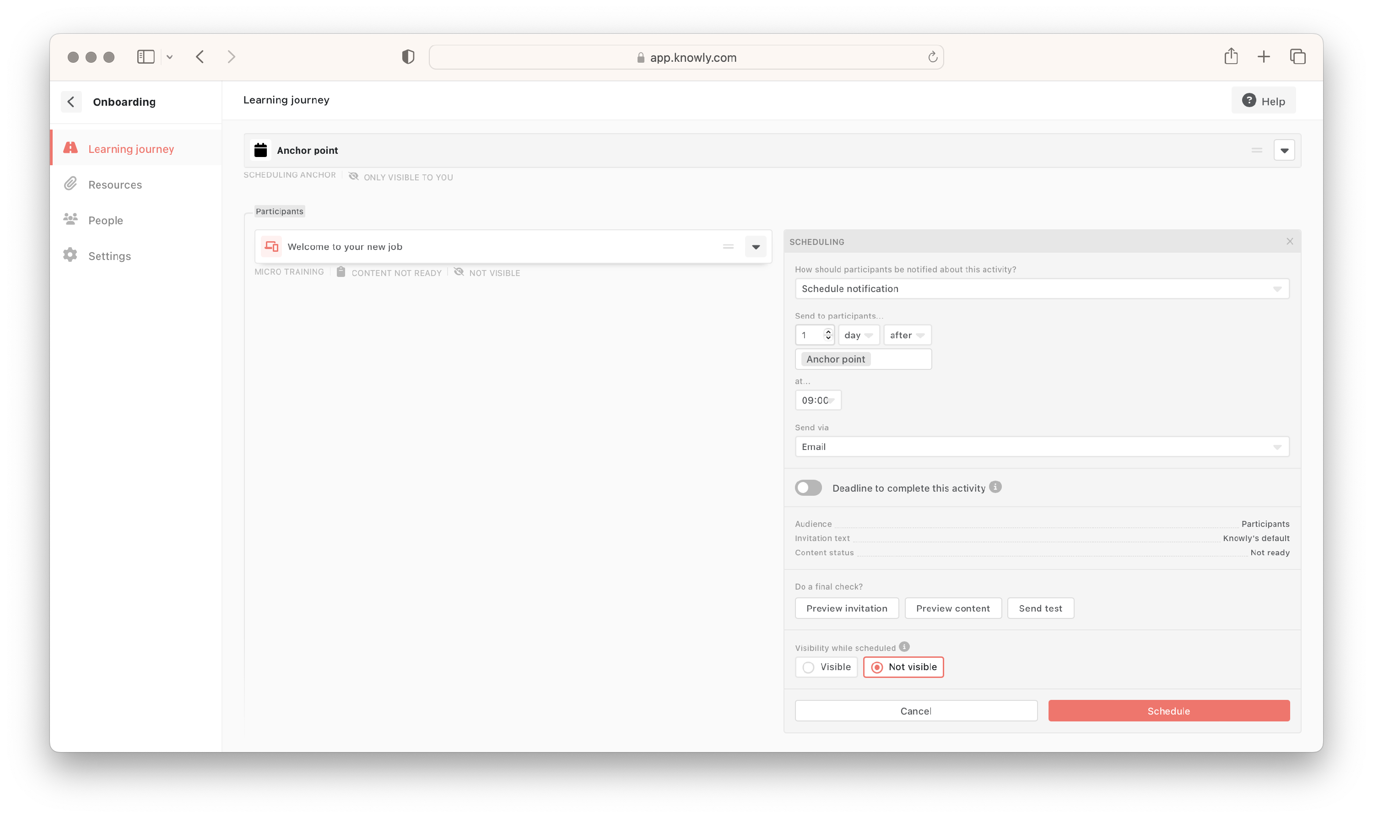
Task: Grab the Welcome to your new job drag handle
Action: (728, 247)
